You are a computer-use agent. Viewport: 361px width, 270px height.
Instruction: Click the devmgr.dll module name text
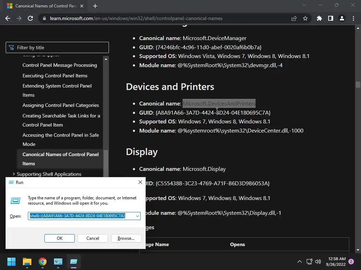tap(230, 65)
